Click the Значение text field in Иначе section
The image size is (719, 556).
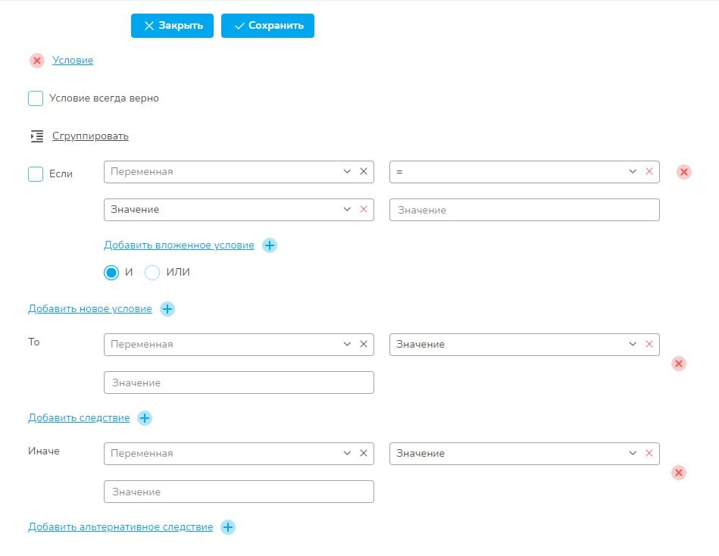coord(239,492)
